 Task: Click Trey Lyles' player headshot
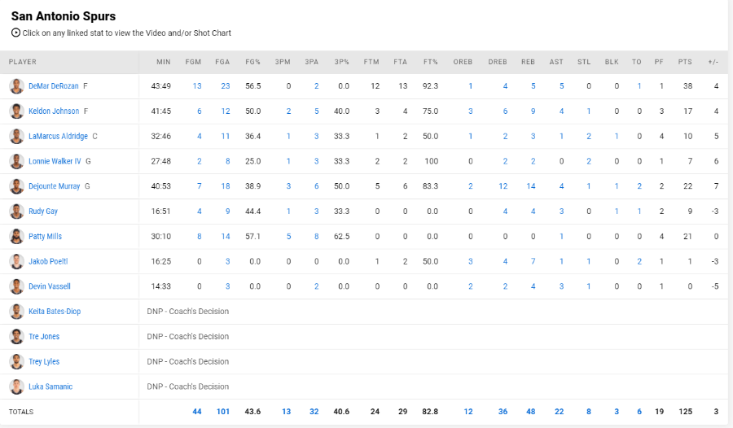(17, 361)
